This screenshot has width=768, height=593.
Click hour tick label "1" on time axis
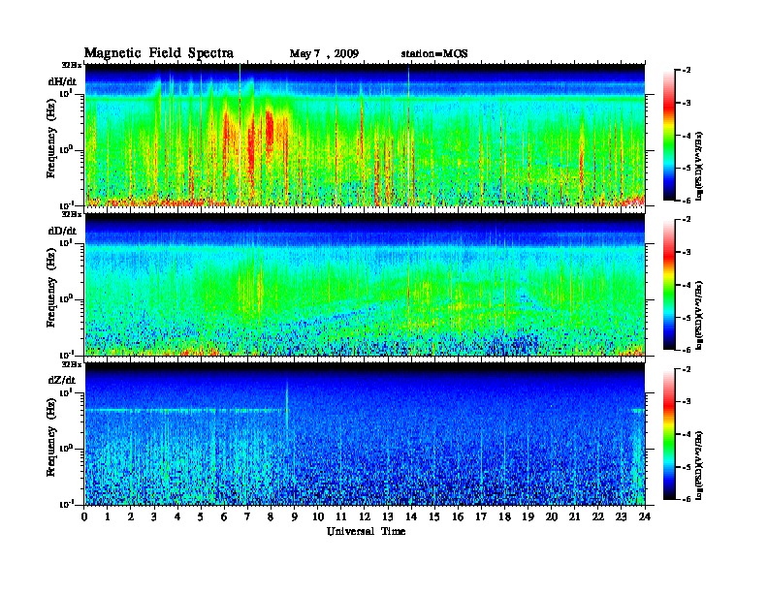pyautogui.click(x=108, y=516)
